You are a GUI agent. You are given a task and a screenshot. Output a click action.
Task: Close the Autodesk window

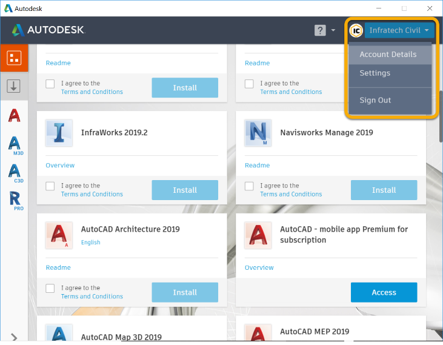pyautogui.click(x=430, y=8)
